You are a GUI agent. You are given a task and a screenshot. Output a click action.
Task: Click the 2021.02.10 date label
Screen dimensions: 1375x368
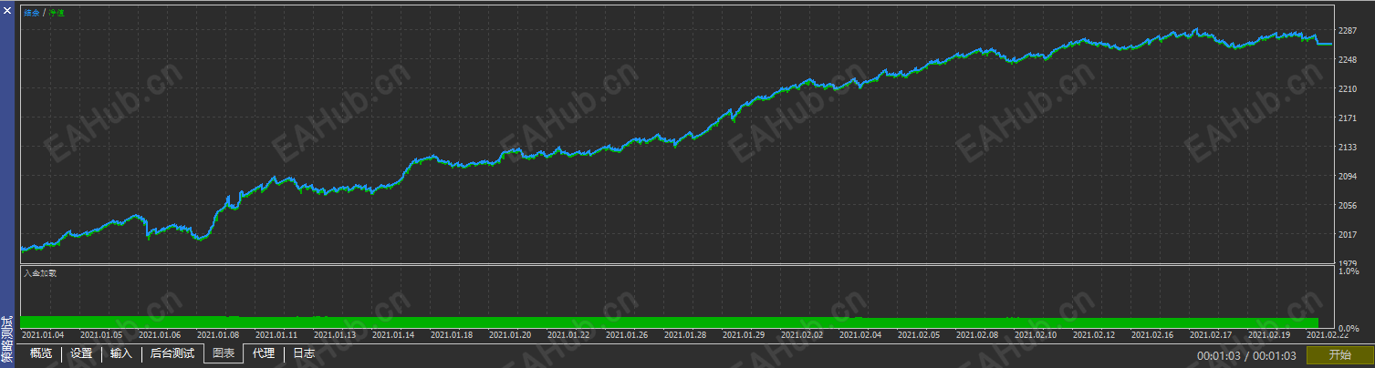tap(1036, 335)
